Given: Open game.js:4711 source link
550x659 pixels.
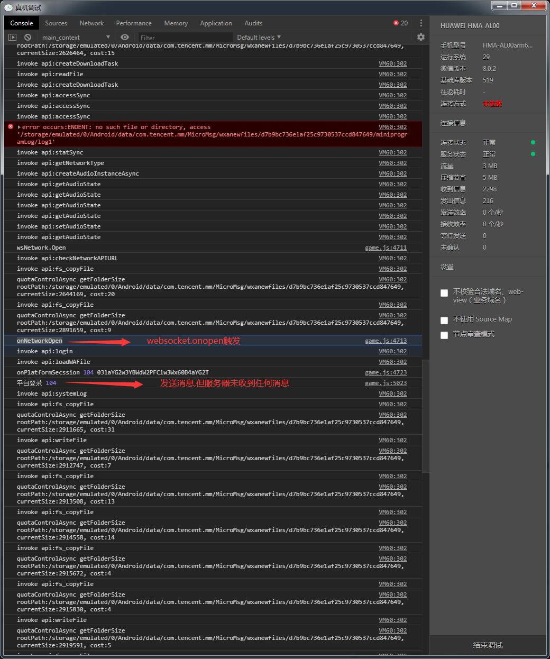Looking at the screenshot, I should (386, 248).
